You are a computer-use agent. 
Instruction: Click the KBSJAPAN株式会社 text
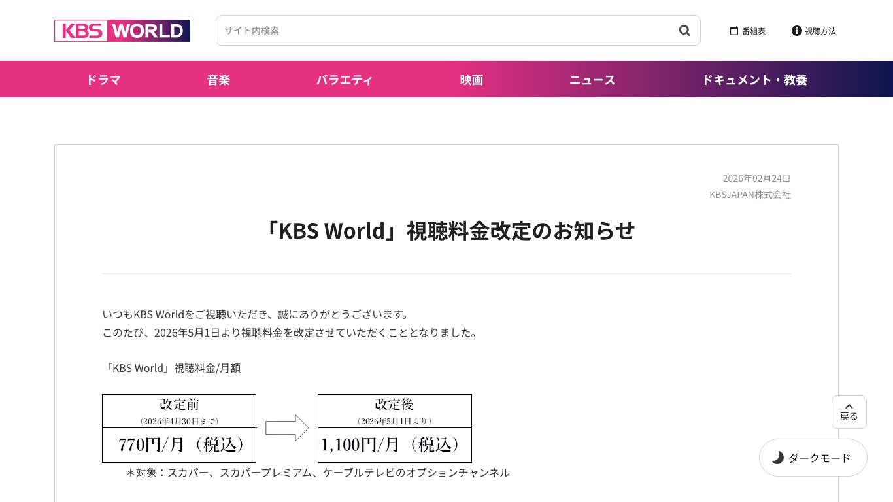tap(750, 195)
